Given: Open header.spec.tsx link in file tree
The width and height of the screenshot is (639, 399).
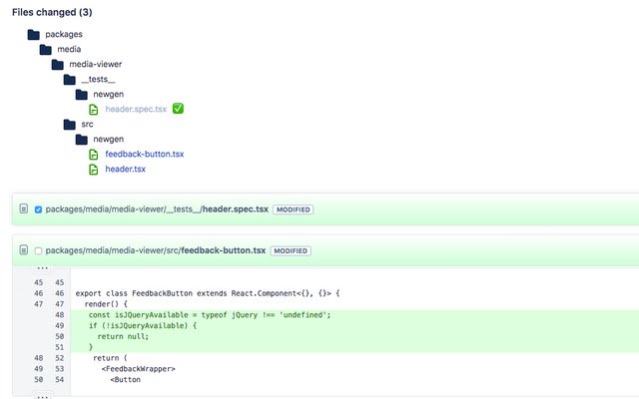Looking at the screenshot, I should click(136, 109).
